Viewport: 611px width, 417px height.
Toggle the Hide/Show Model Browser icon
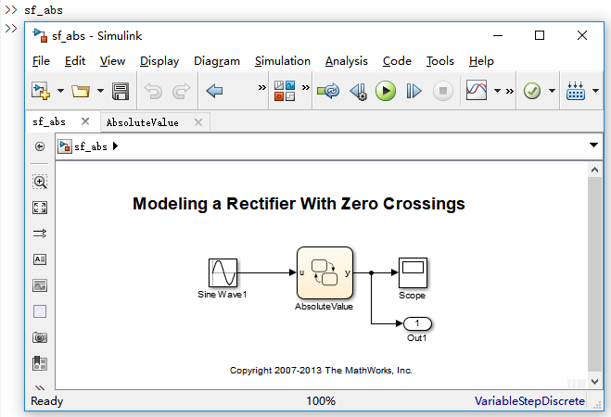pyautogui.click(x=40, y=146)
